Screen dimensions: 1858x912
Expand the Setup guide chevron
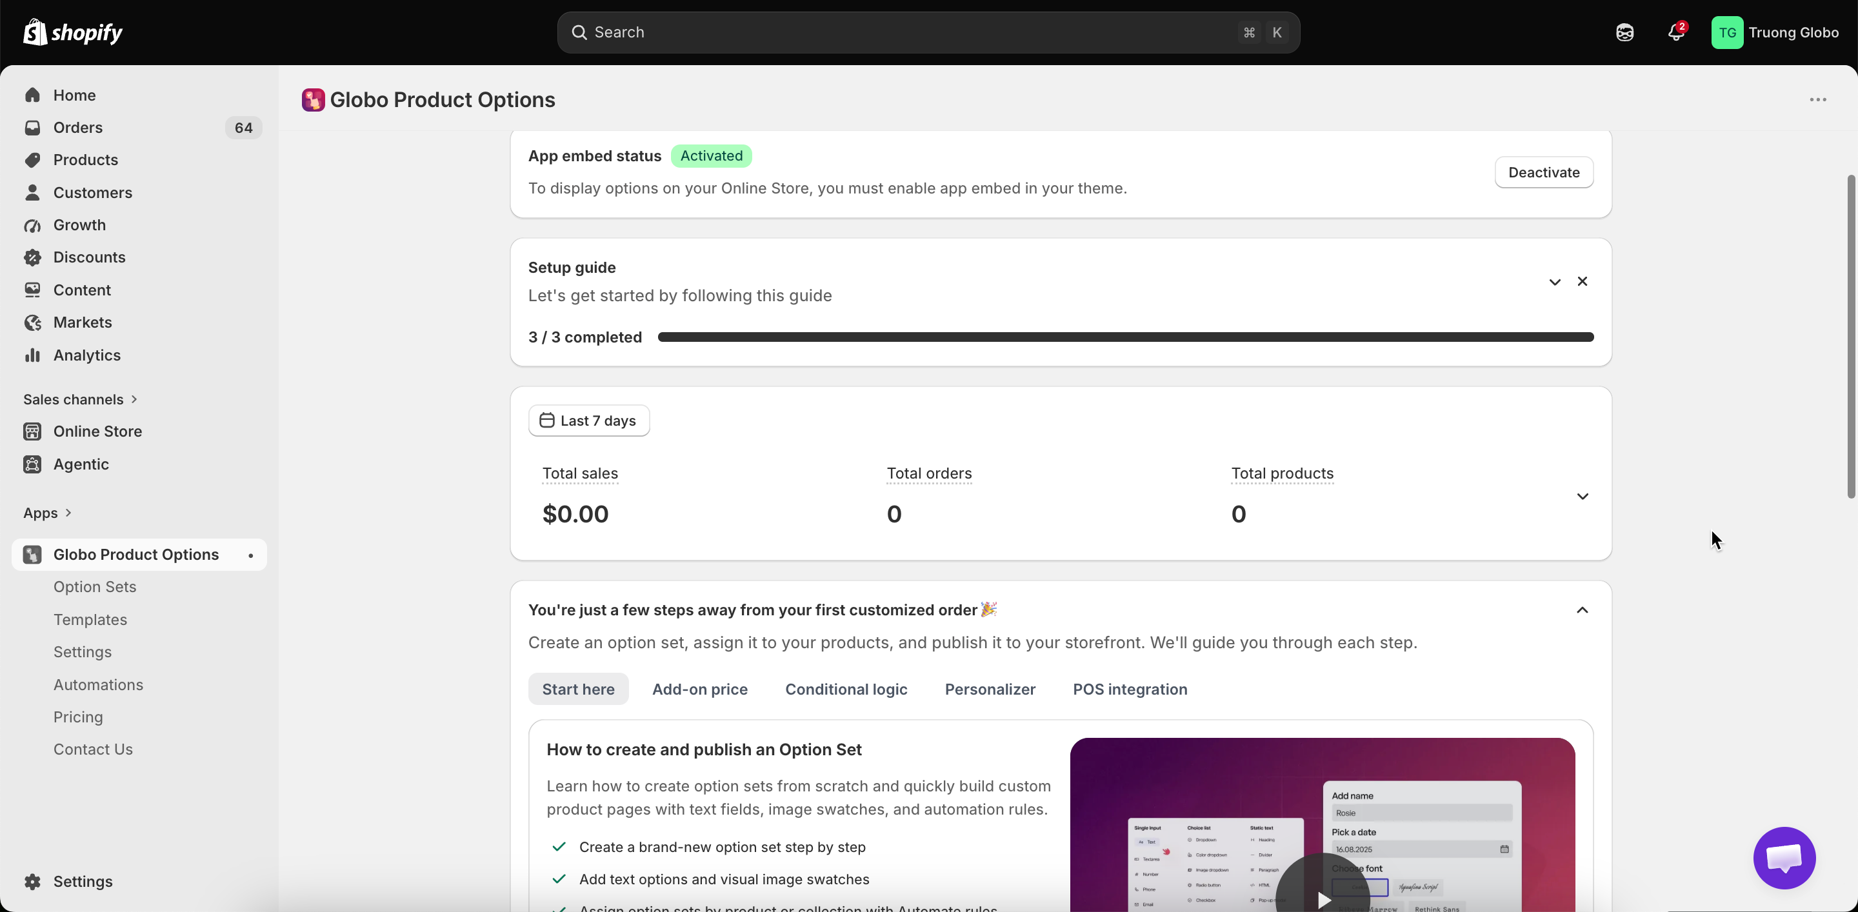pos(1554,282)
